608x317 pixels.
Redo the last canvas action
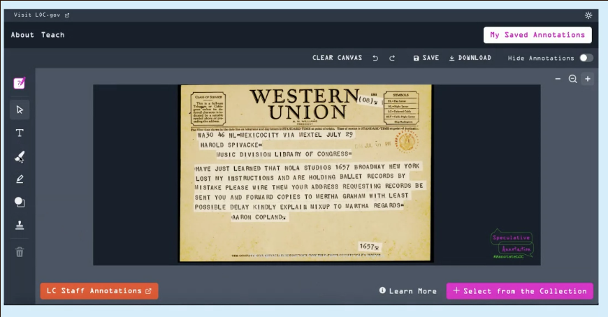point(392,58)
